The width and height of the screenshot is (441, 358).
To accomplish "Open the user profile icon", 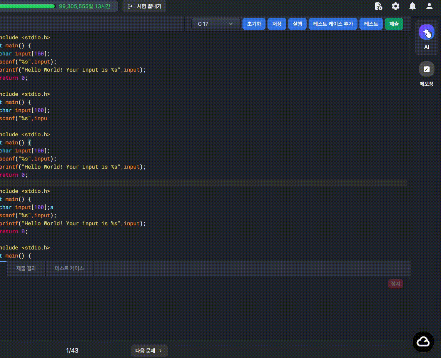I will pos(429,6).
